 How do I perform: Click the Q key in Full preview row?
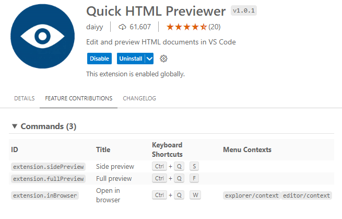tap(179, 178)
